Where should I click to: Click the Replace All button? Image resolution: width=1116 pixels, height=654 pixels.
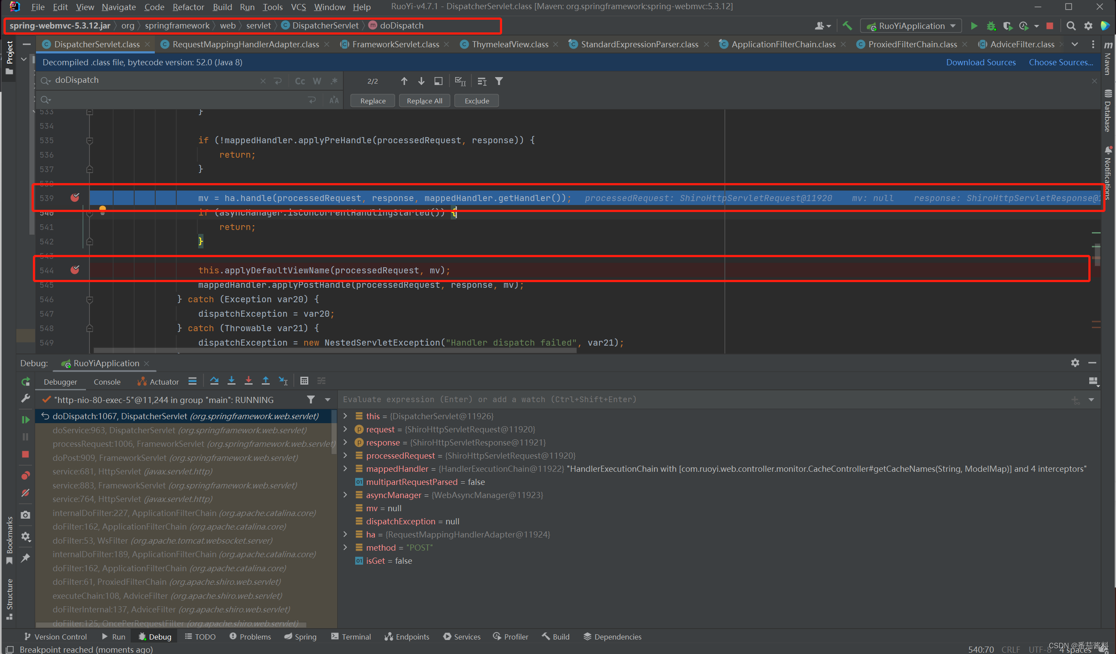[x=424, y=101]
